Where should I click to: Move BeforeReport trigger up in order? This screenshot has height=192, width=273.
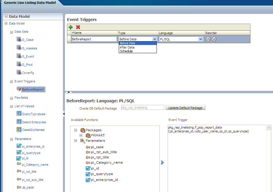click(x=208, y=39)
